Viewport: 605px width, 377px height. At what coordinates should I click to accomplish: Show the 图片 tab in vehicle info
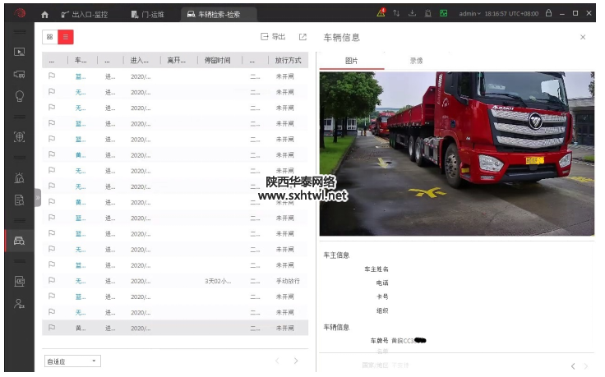352,61
